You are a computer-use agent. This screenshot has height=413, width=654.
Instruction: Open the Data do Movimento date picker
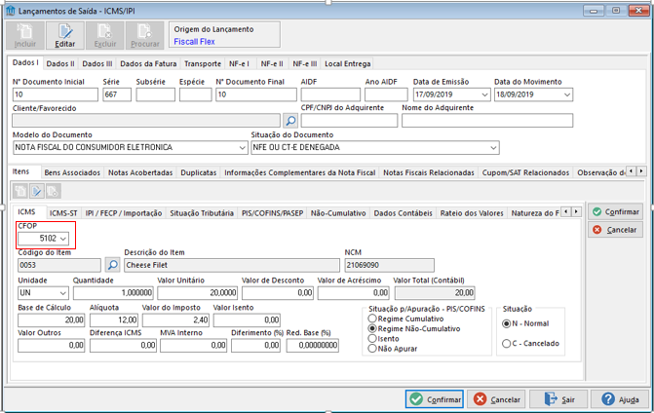click(567, 94)
